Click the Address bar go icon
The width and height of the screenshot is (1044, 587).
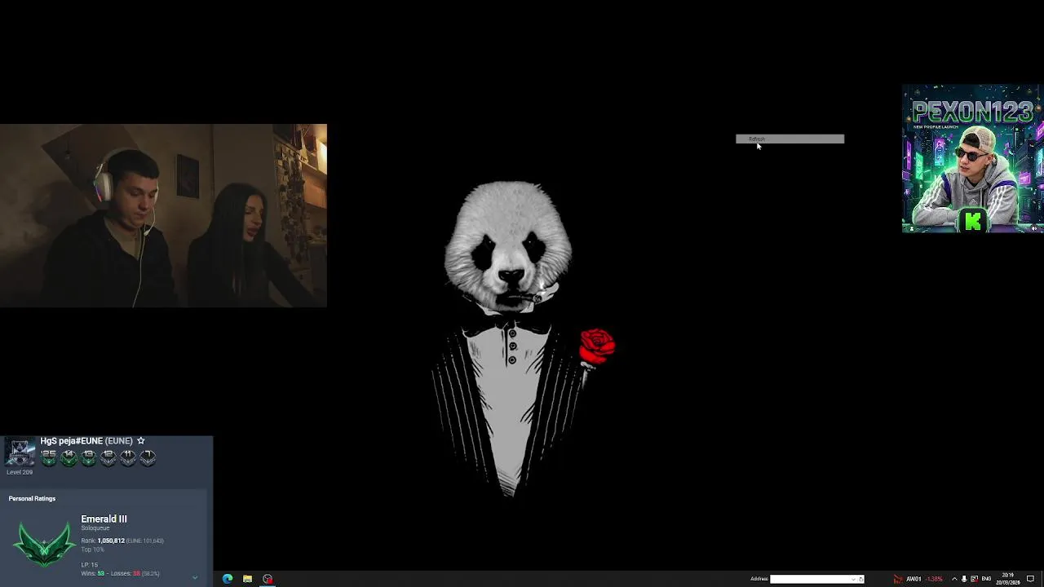coord(861,579)
